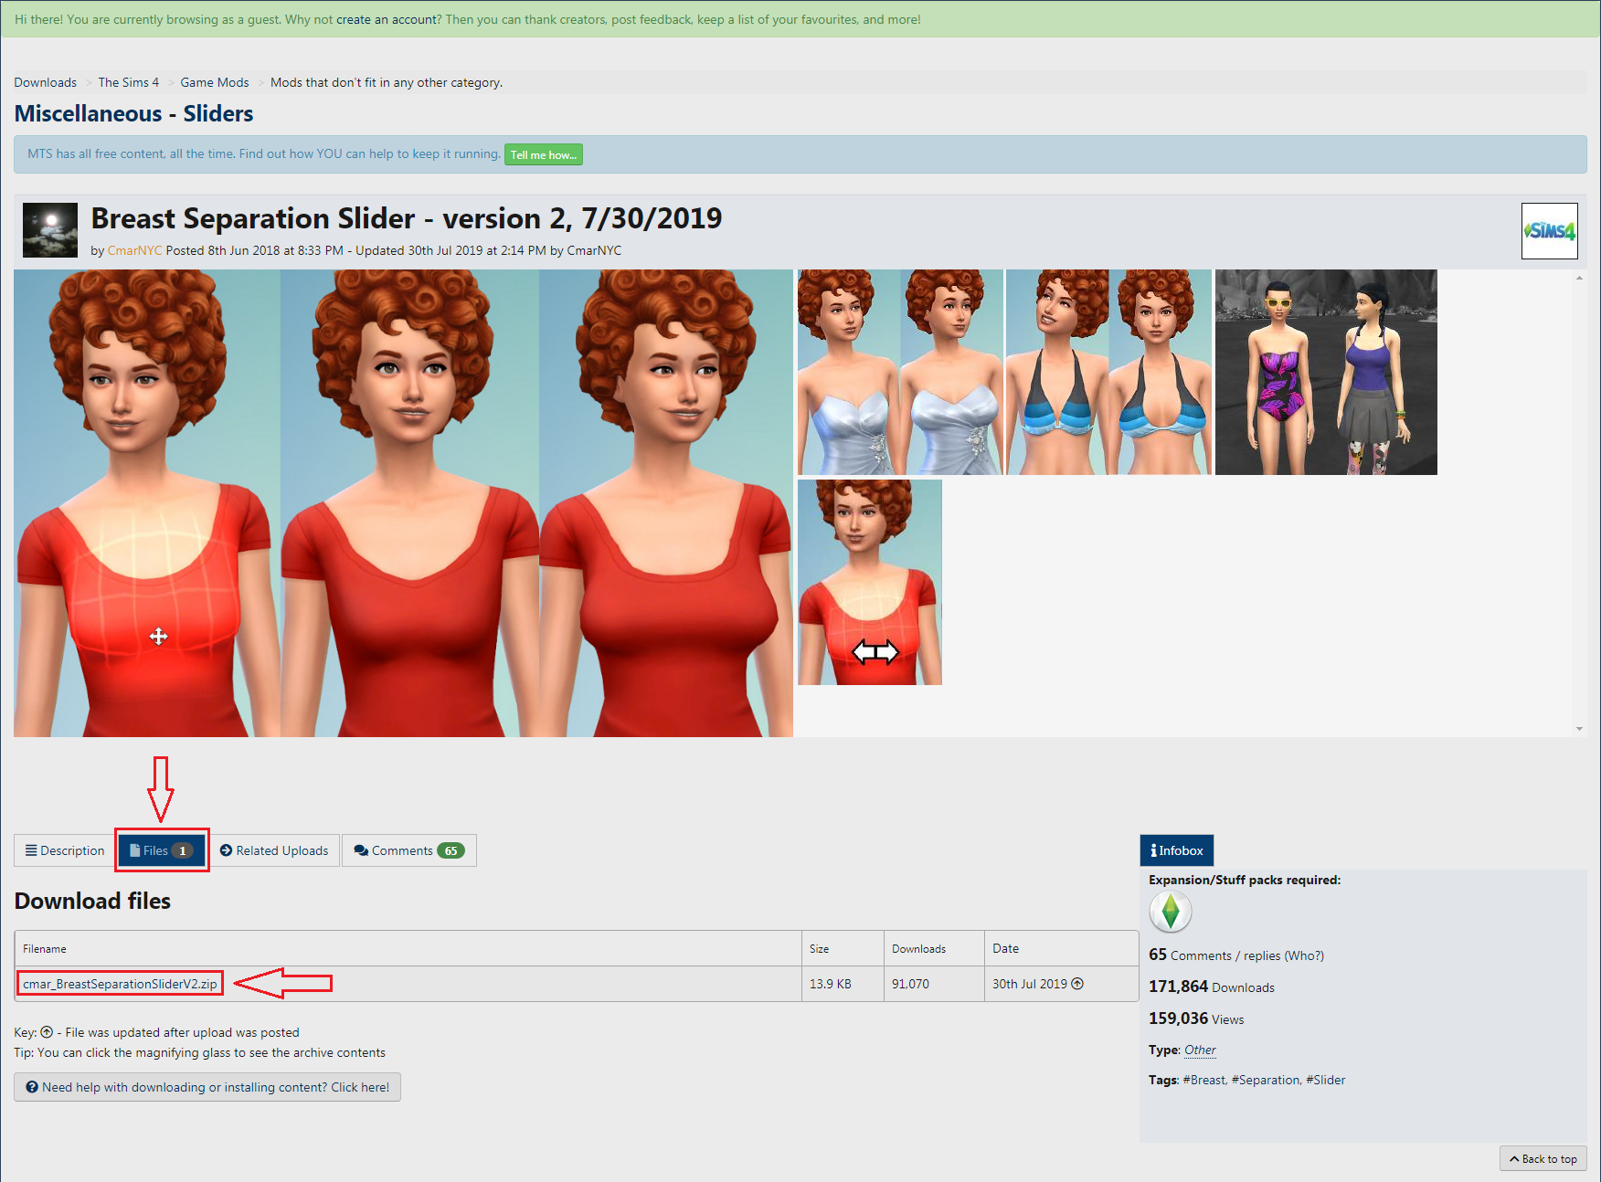
Task: Click the #Slider tag
Action: pyautogui.click(x=1325, y=1080)
